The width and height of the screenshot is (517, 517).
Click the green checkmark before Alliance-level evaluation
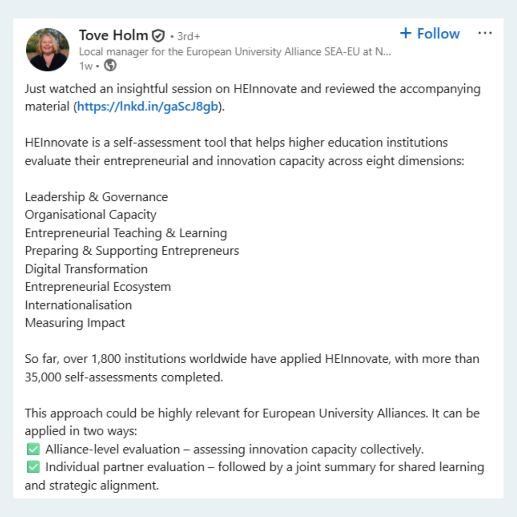[33, 449]
